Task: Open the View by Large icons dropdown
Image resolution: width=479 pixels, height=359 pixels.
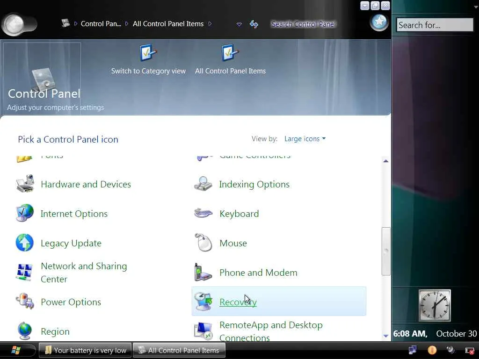Action: click(305, 139)
